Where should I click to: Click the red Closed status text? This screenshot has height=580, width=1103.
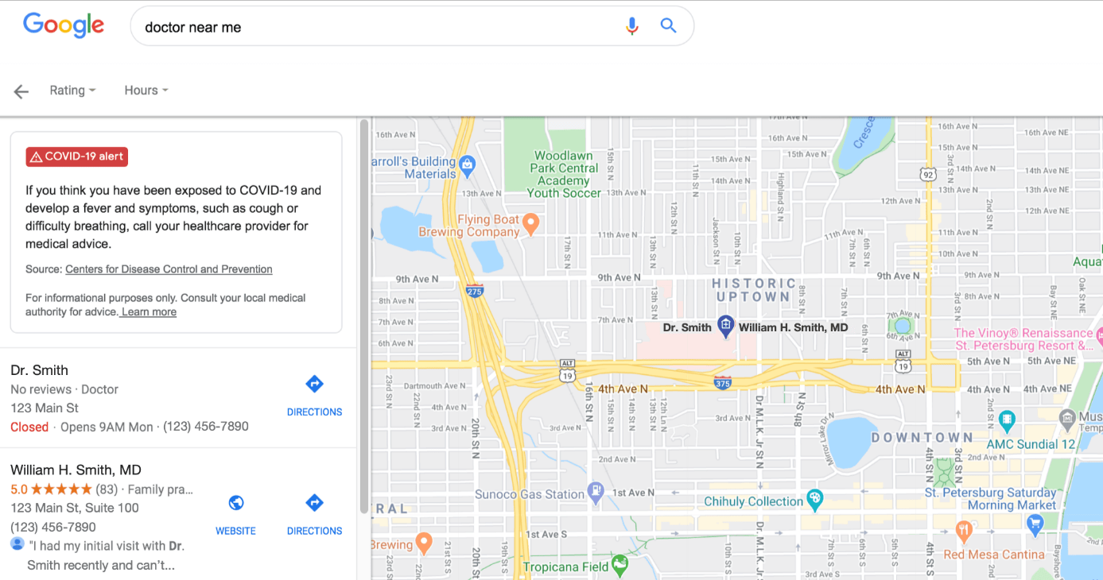point(29,427)
